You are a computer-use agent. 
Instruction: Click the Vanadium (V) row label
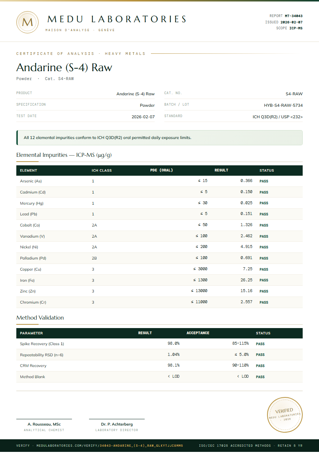click(x=32, y=236)
